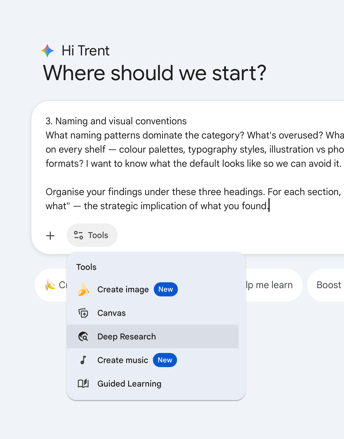Click the music note icon for Create music
Screen dimensions: 344x439
83,360
